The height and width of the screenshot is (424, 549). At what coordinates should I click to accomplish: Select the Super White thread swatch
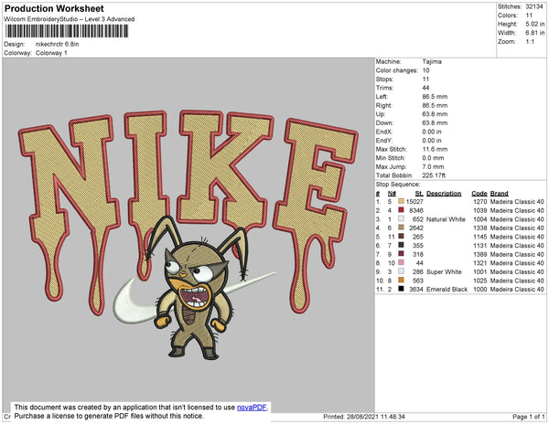401,271
